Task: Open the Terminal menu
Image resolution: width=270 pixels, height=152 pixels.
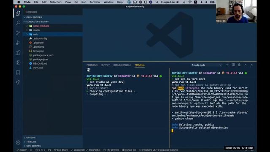Action: (x=95, y=2)
